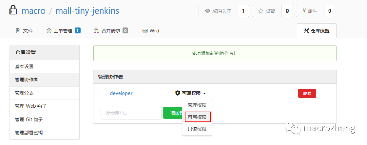Choose 管理权限 from the permission menu
This screenshot has height=145, width=367.
pyautogui.click(x=197, y=105)
